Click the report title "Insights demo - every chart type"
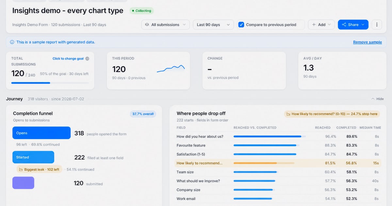Screen dimensions: 392x206 click(x=68, y=10)
